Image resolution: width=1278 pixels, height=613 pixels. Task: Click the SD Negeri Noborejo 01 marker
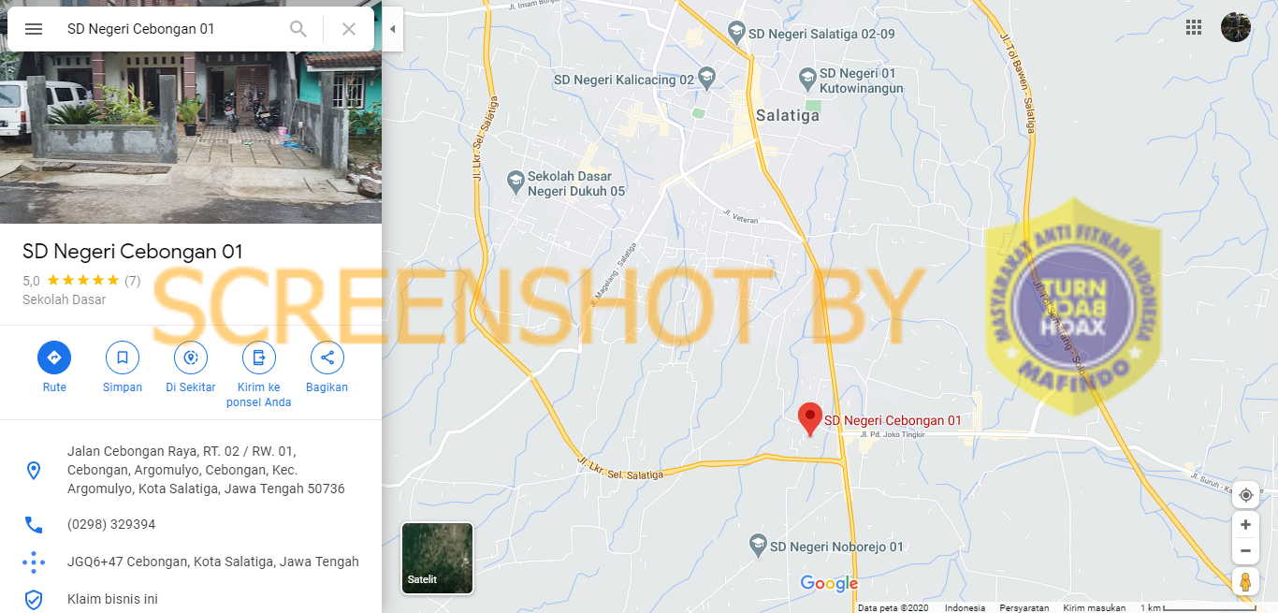pyautogui.click(x=760, y=545)
